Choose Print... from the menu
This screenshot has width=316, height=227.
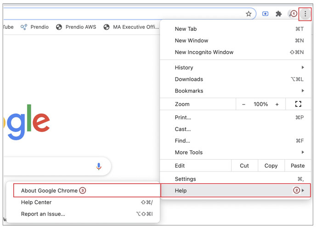(235, 117)
